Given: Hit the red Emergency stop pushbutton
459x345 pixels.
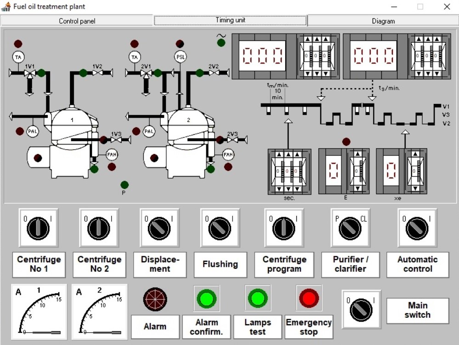Looking at the screenshot, I should pos(309,299).
